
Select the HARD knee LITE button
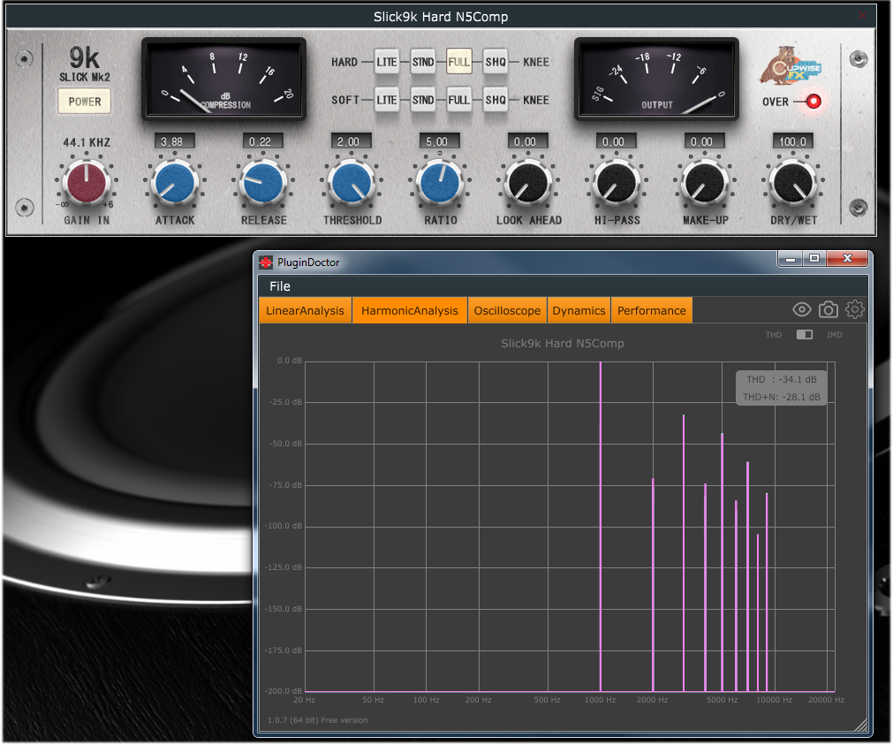386,62
